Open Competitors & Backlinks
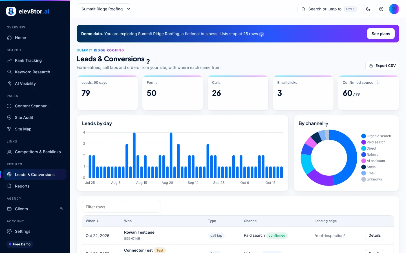The width and height of the screenshot is (406, 253). pyautogui.click(x=35, y=152)
